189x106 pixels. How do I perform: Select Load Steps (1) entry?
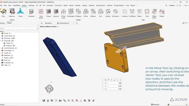[x=9, y=50]
